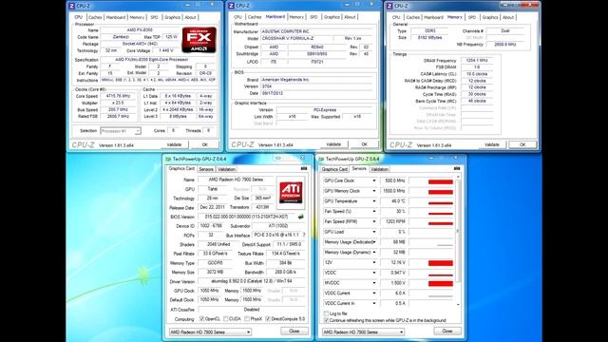Enable the Log to file checkbox
Screen dimensions: 608x342
326,313
